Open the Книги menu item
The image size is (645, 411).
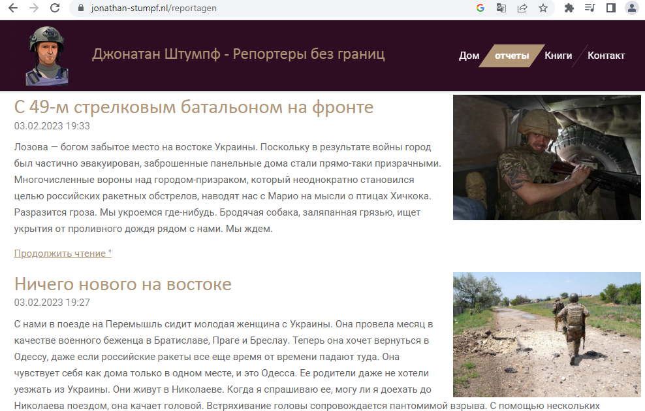(558, 56)
